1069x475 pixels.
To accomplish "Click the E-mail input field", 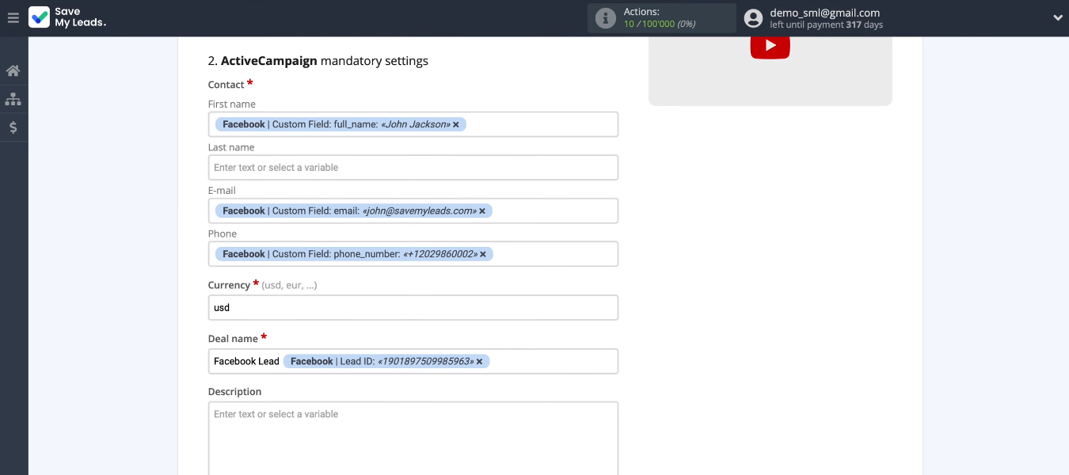I will pos(413,211).
